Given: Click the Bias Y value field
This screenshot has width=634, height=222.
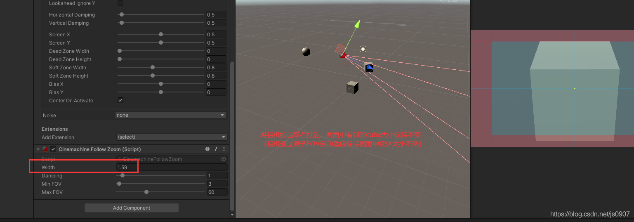Looking at the screenshot, I should coord(216,92).
